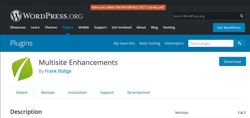The width and height of the screenshot is (250, 118).
Task: Click the Get WordPress button
Action: (x=229, y=28)
